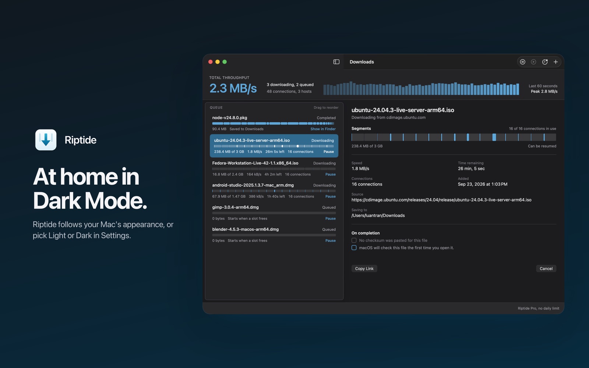The height and width of the screenshot is (368, 589).
Task: Click the 'Can be resumed' label
Action: click(542, 146)
